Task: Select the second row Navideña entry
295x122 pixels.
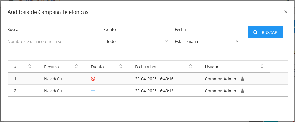Action: [x=53, y=91]
